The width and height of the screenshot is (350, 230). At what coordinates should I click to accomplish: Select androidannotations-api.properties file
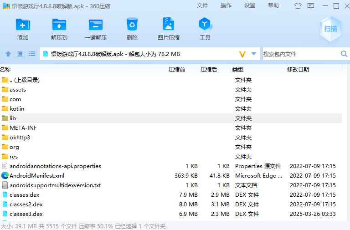pyautogui.click(x=171, y=166)
